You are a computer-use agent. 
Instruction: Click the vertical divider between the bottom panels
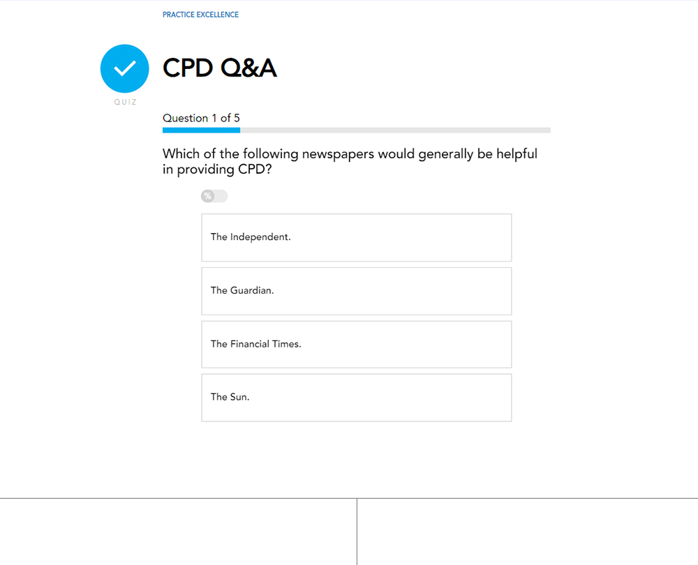tap(357, 532)
